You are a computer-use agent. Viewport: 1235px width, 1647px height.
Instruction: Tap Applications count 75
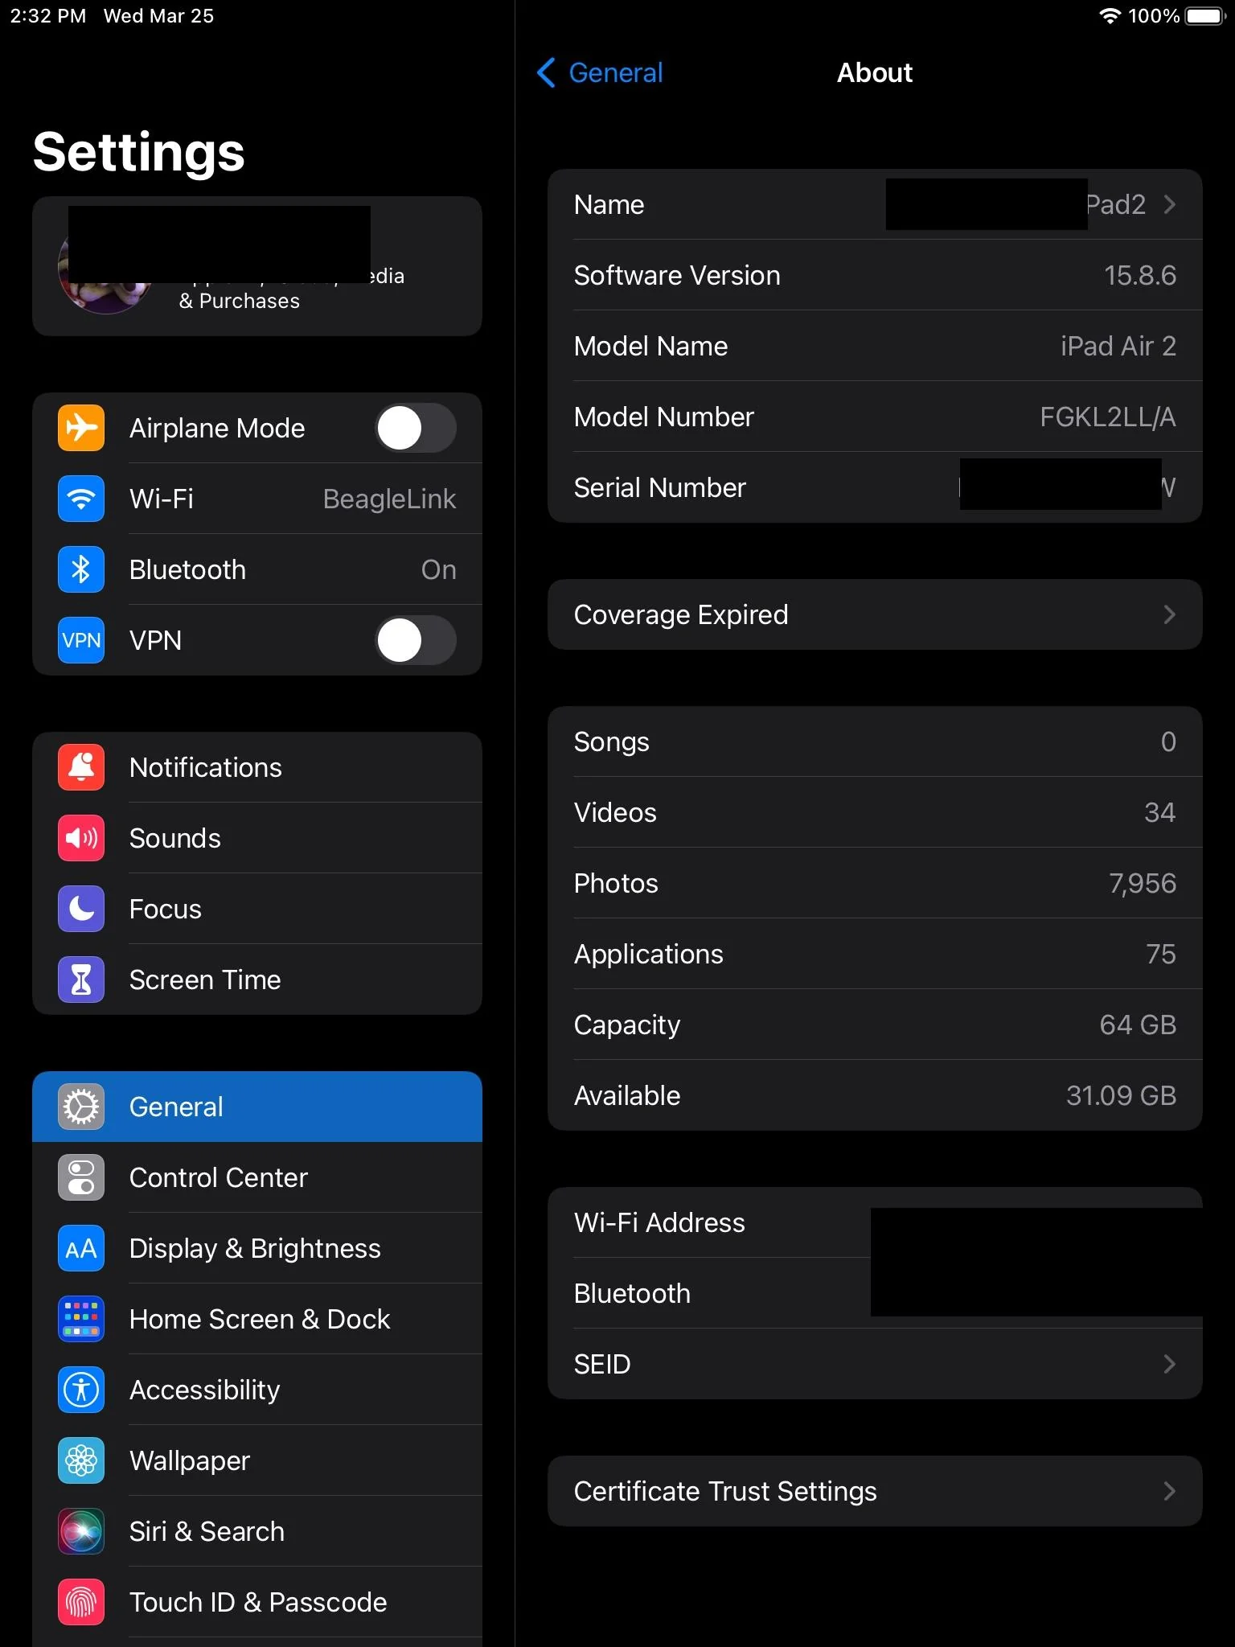click(1161, 954)
